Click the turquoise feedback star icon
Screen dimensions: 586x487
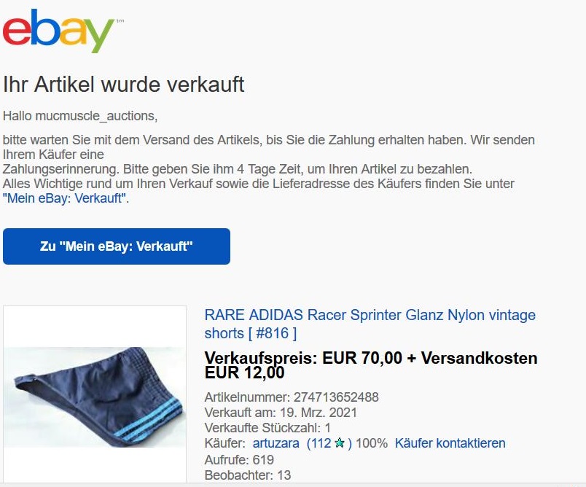340,443
